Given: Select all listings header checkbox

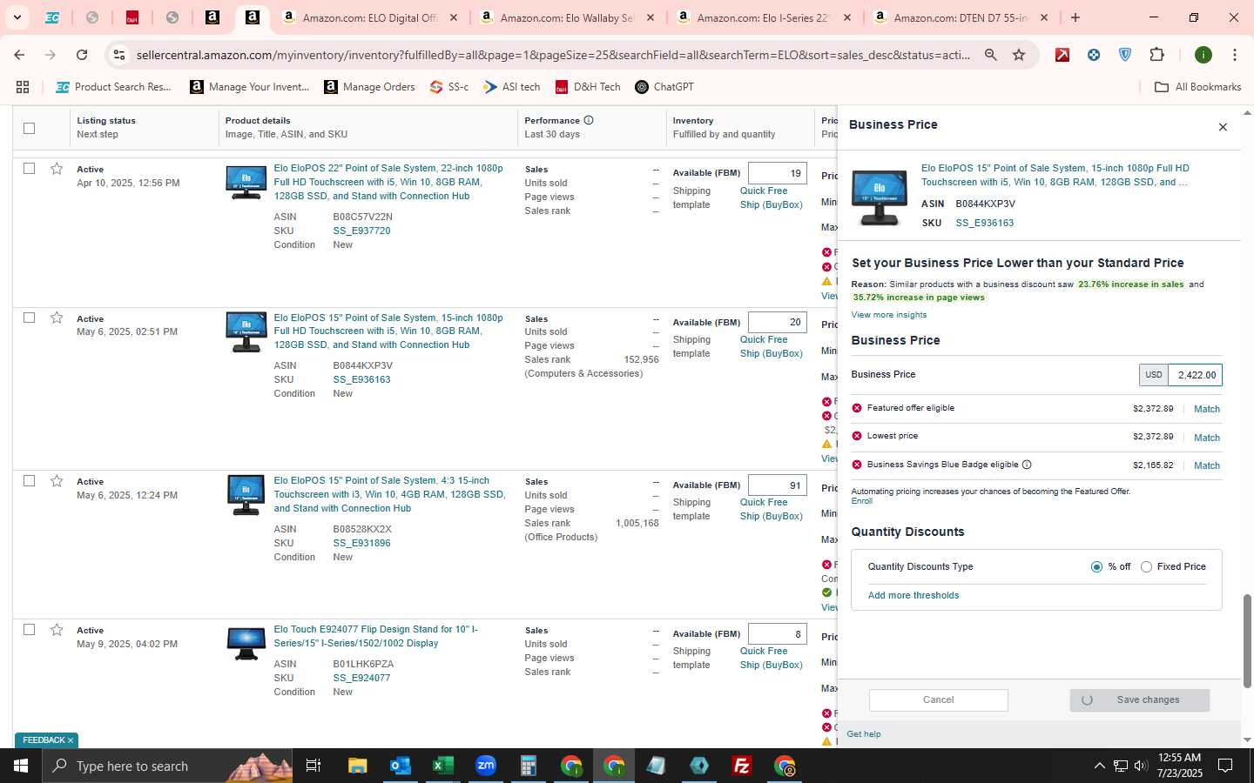Looking at the screenshot, I should click(x=29, y=128).
